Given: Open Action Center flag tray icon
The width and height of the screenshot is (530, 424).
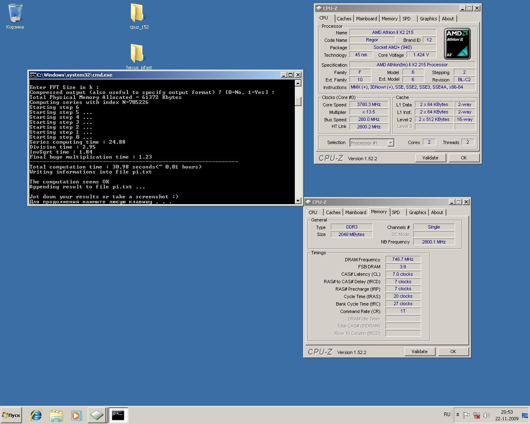Looking at the screenshot, I should click(466, 415).
